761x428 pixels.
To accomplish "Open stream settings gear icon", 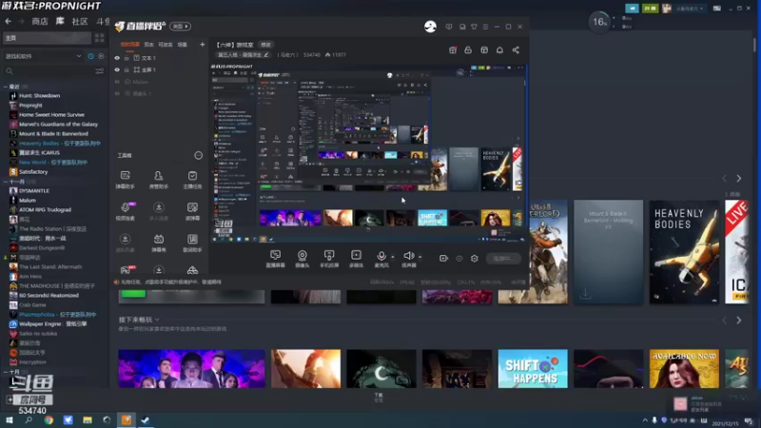I will (474, 259).
